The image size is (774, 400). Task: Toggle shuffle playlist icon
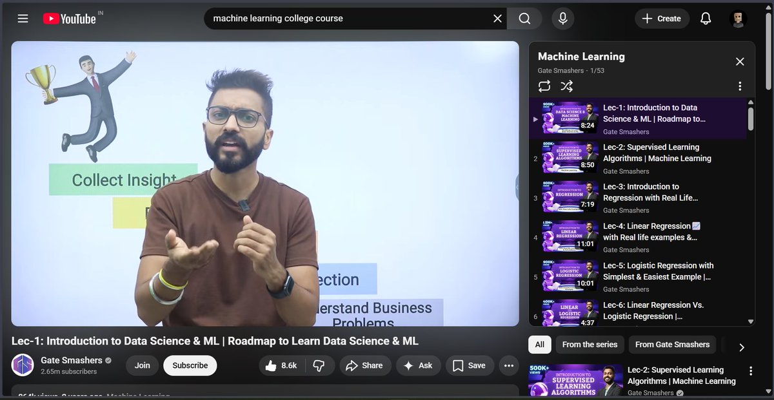coord(567,86)
